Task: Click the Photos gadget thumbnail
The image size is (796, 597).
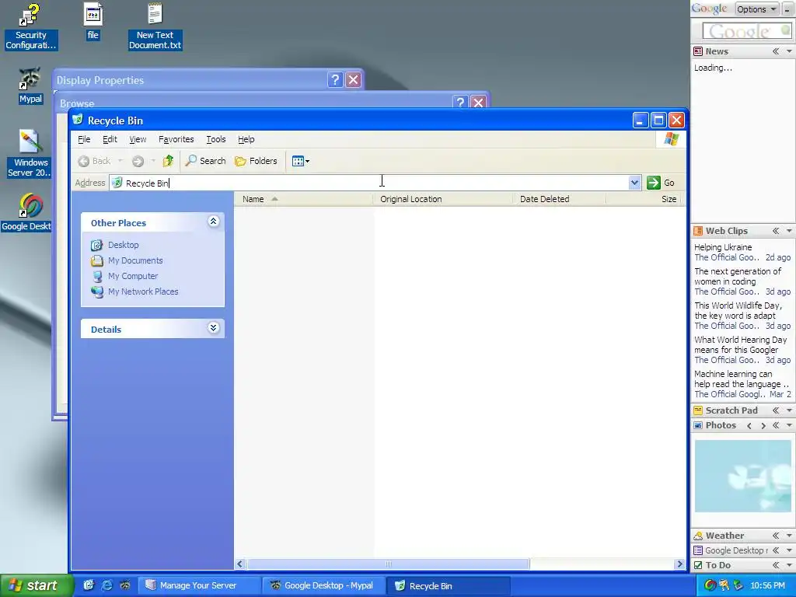Action: pyautogui.click(x=742, y=477)
